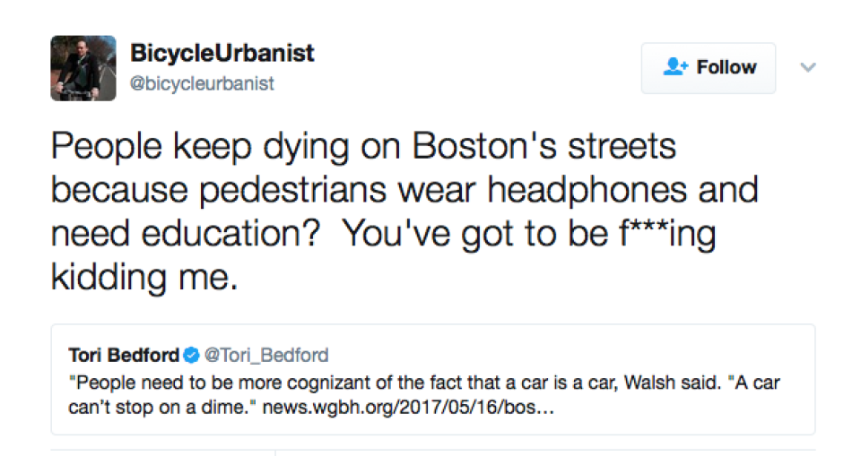Click the main tweet's first line about Boston's streets

pos(363,148)
